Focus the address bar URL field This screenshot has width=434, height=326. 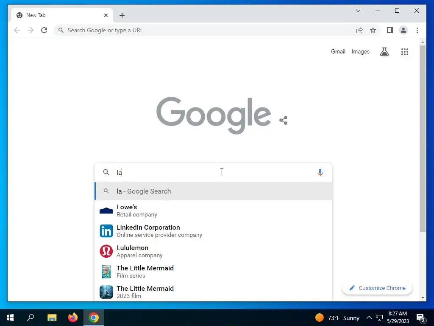[x=205, y=30]
